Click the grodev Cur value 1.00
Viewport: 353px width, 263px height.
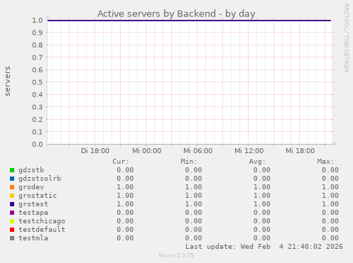(x=125, y=187)
